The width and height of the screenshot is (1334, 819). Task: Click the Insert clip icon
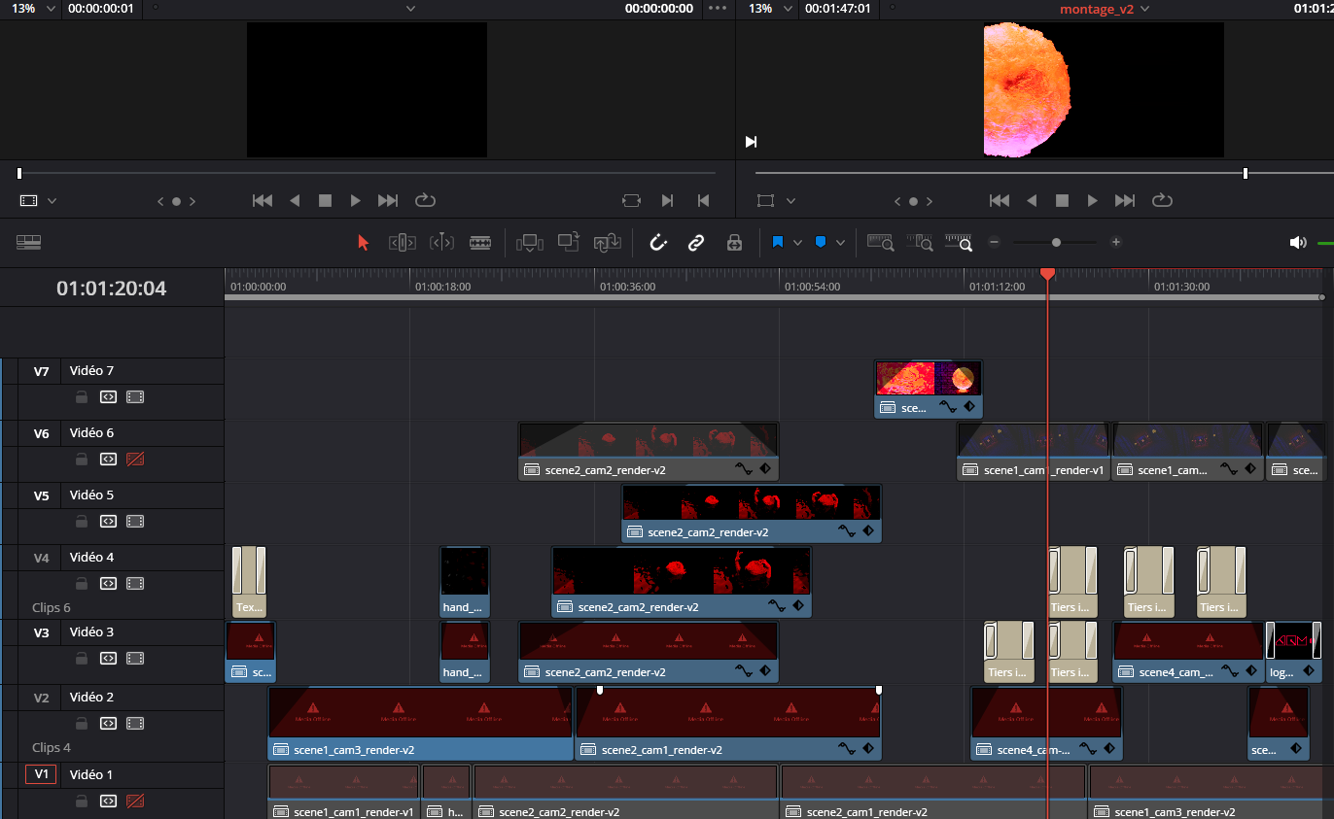pos(530,243)
